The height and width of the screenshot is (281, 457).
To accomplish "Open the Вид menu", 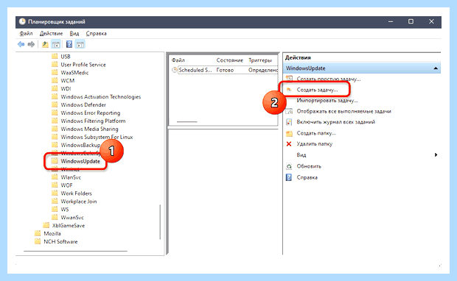I will coord(74,33).
